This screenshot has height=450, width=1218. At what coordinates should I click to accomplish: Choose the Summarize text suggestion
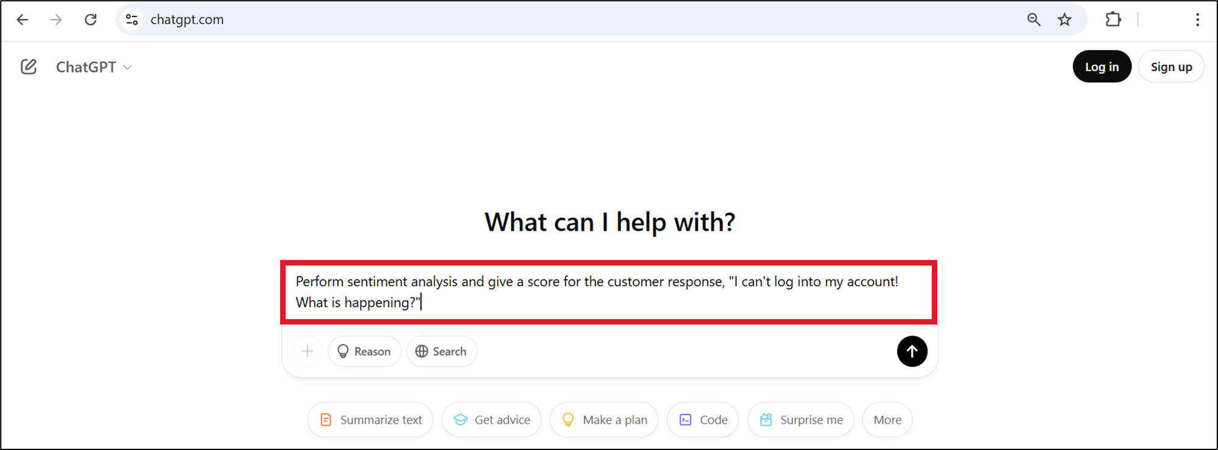(370, 420)
